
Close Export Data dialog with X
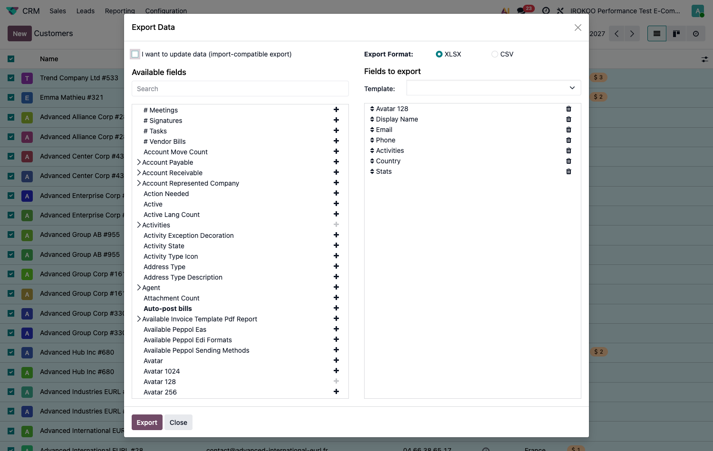coord(578,28)
